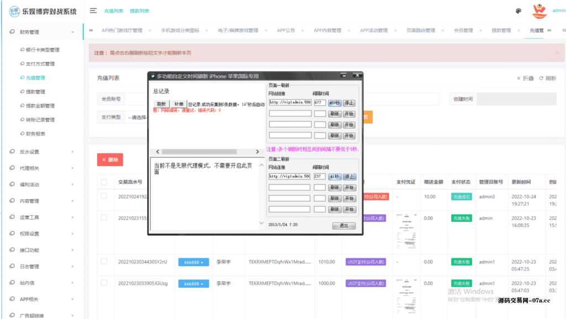Click the red 删除 delete button
The width and height of the screenshot is (566, 319).
point(111,159)
